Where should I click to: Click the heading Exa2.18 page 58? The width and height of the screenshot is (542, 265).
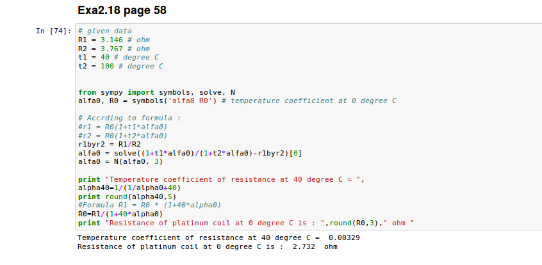pyautogui.click(x=122, y=11)
